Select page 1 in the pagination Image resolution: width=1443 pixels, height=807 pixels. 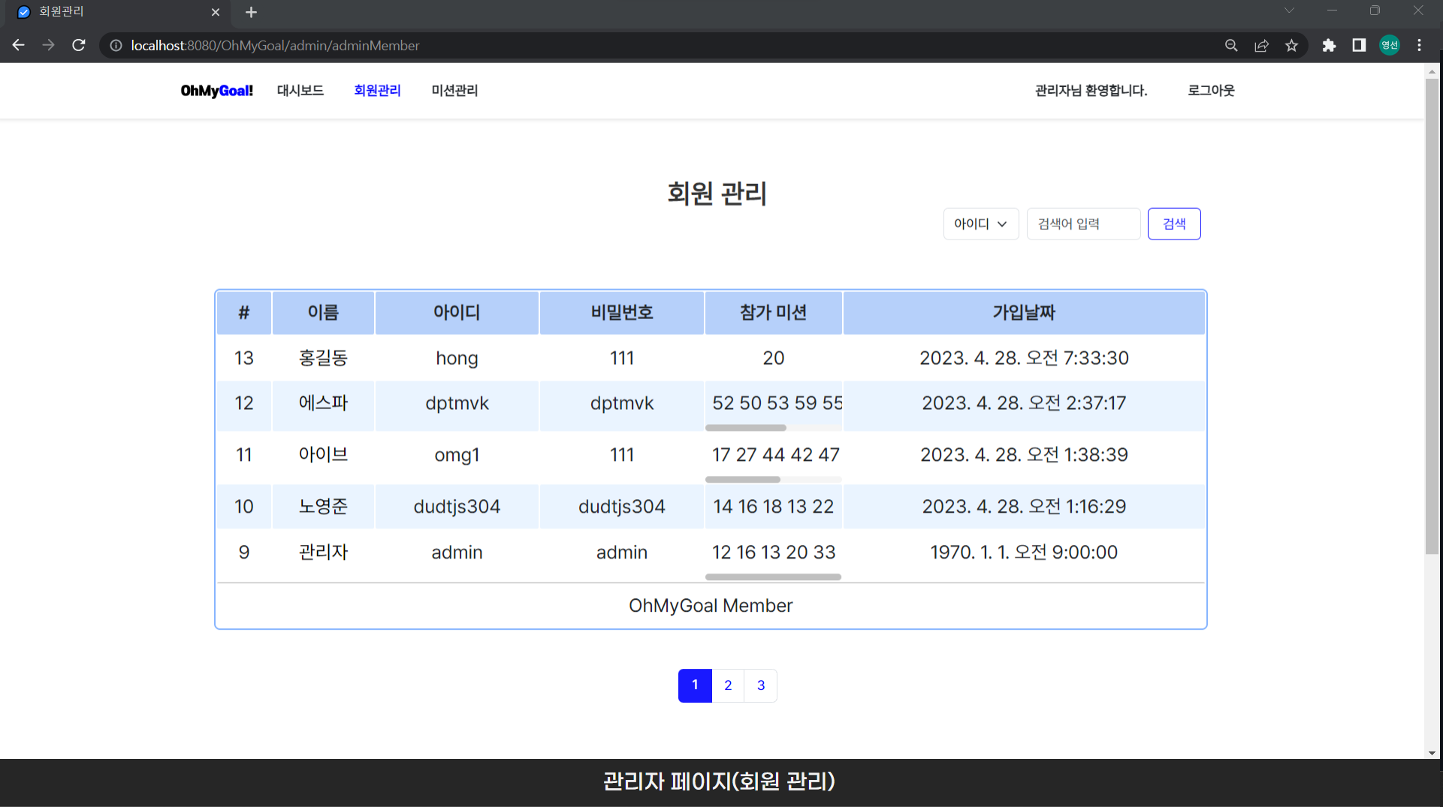[x=695, y=685]
